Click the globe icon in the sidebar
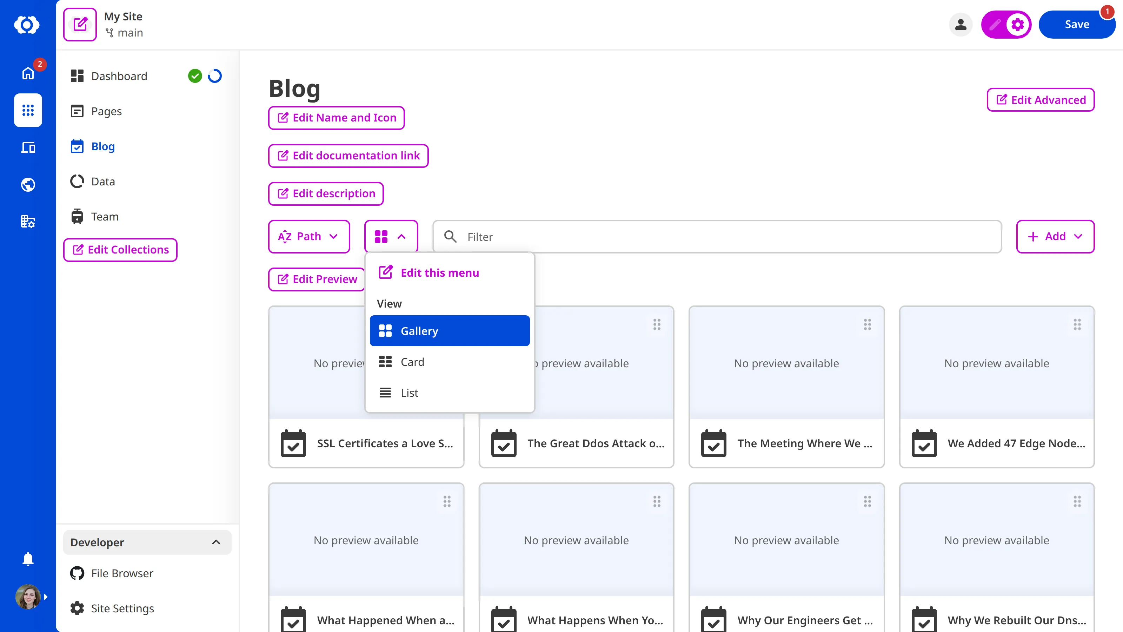 coord(27,184)
